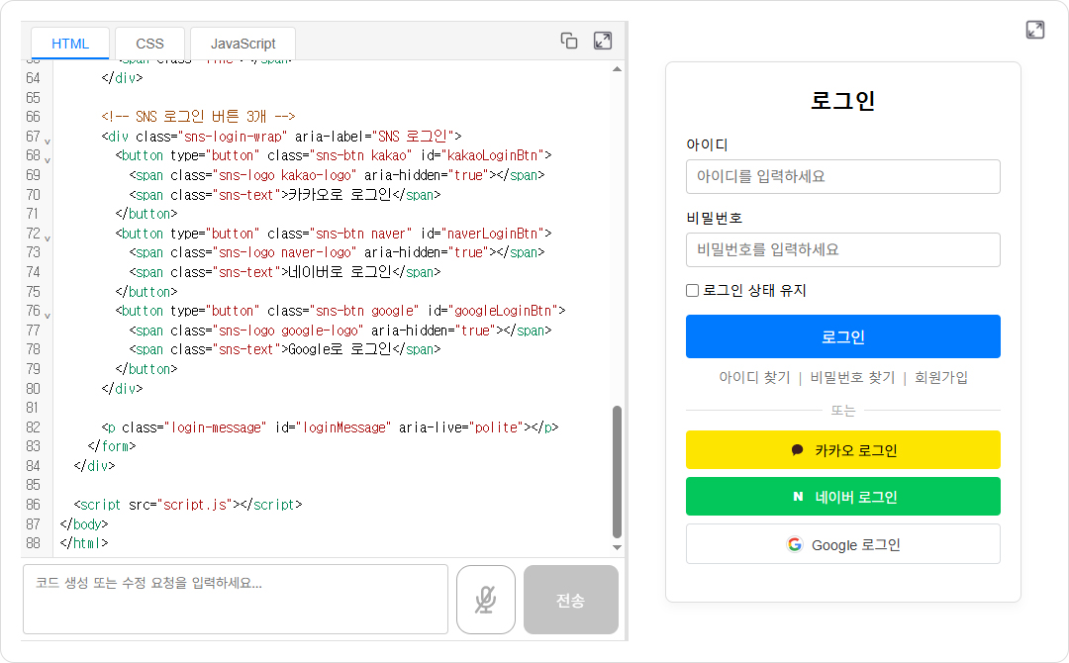
Task: Click the Naver N logo
Action: coord(798,498)
